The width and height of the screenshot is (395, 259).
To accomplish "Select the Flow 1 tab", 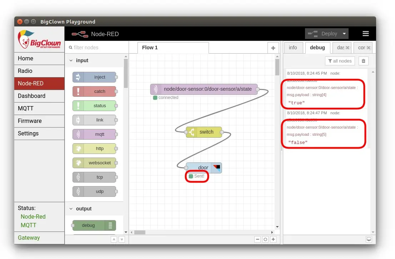I will click(x=173, y=48).
